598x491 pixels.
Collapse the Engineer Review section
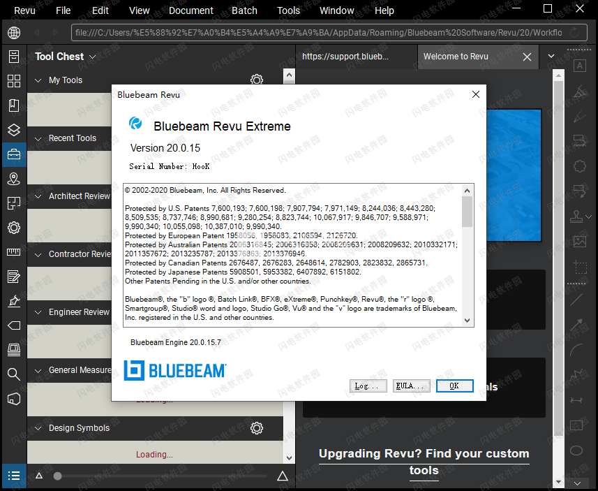coord(38,313)
